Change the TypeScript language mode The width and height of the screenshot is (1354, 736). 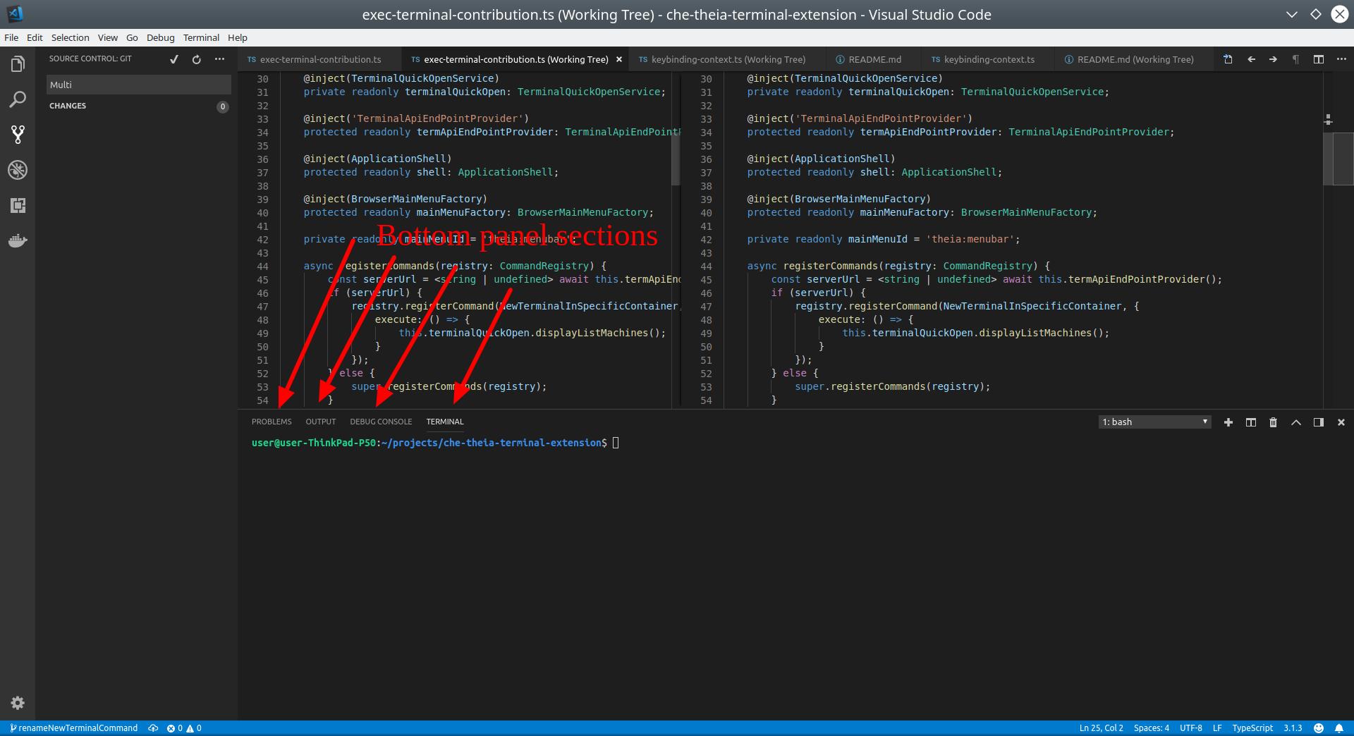pos(1252,728)
